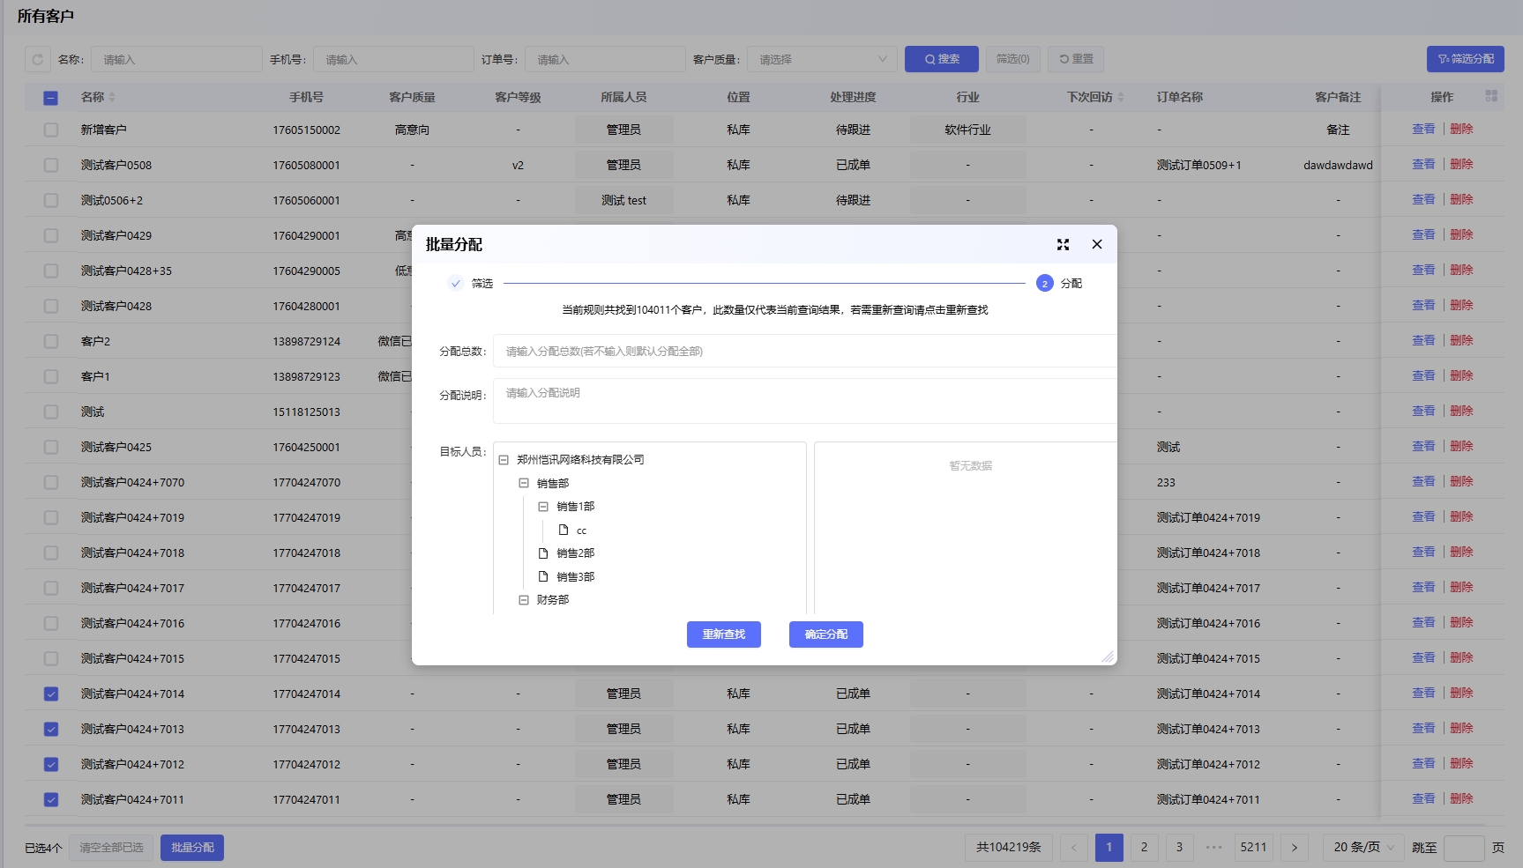The height and width of the screenshot is (868, 1523).
Task: Click the 重新查找 button
Action: coord(723,634)
